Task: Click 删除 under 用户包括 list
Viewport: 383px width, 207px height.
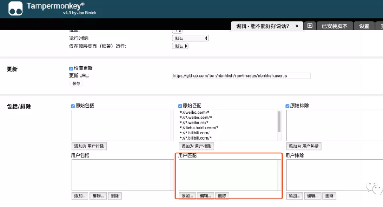Action: [115, 196]
